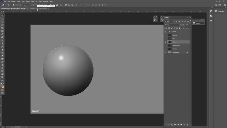This screenshot has height=128, width=227.
Task: Click the Layers panel tab
Action: 167,17
